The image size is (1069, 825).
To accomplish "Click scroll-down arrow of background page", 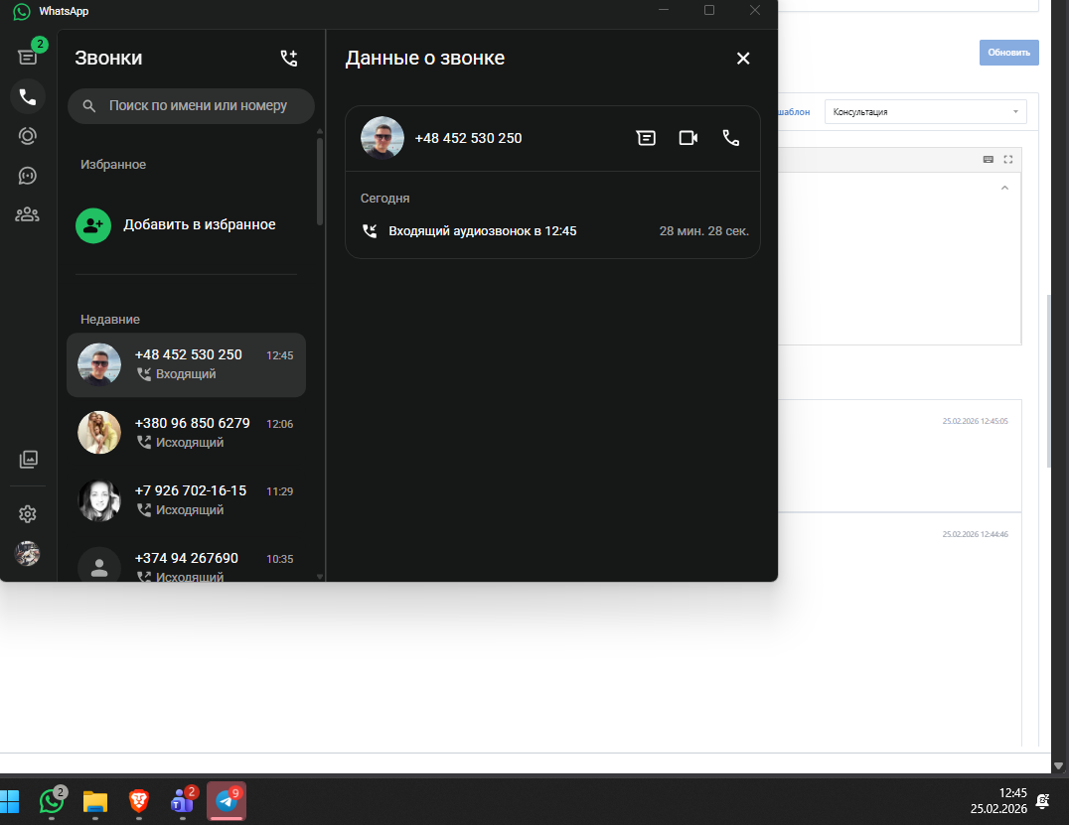I will click(1058, 765).
